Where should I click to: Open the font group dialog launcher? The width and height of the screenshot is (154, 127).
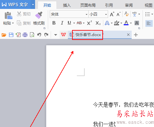point(139,28)
